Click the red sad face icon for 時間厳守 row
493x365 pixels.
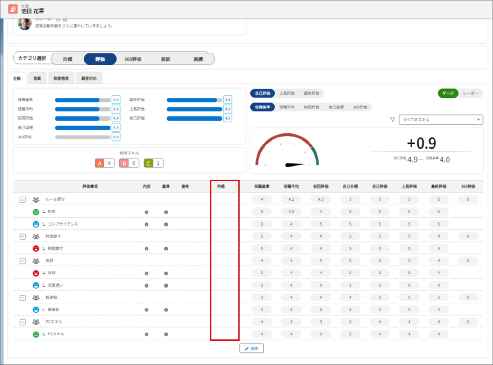click(36, 249)
